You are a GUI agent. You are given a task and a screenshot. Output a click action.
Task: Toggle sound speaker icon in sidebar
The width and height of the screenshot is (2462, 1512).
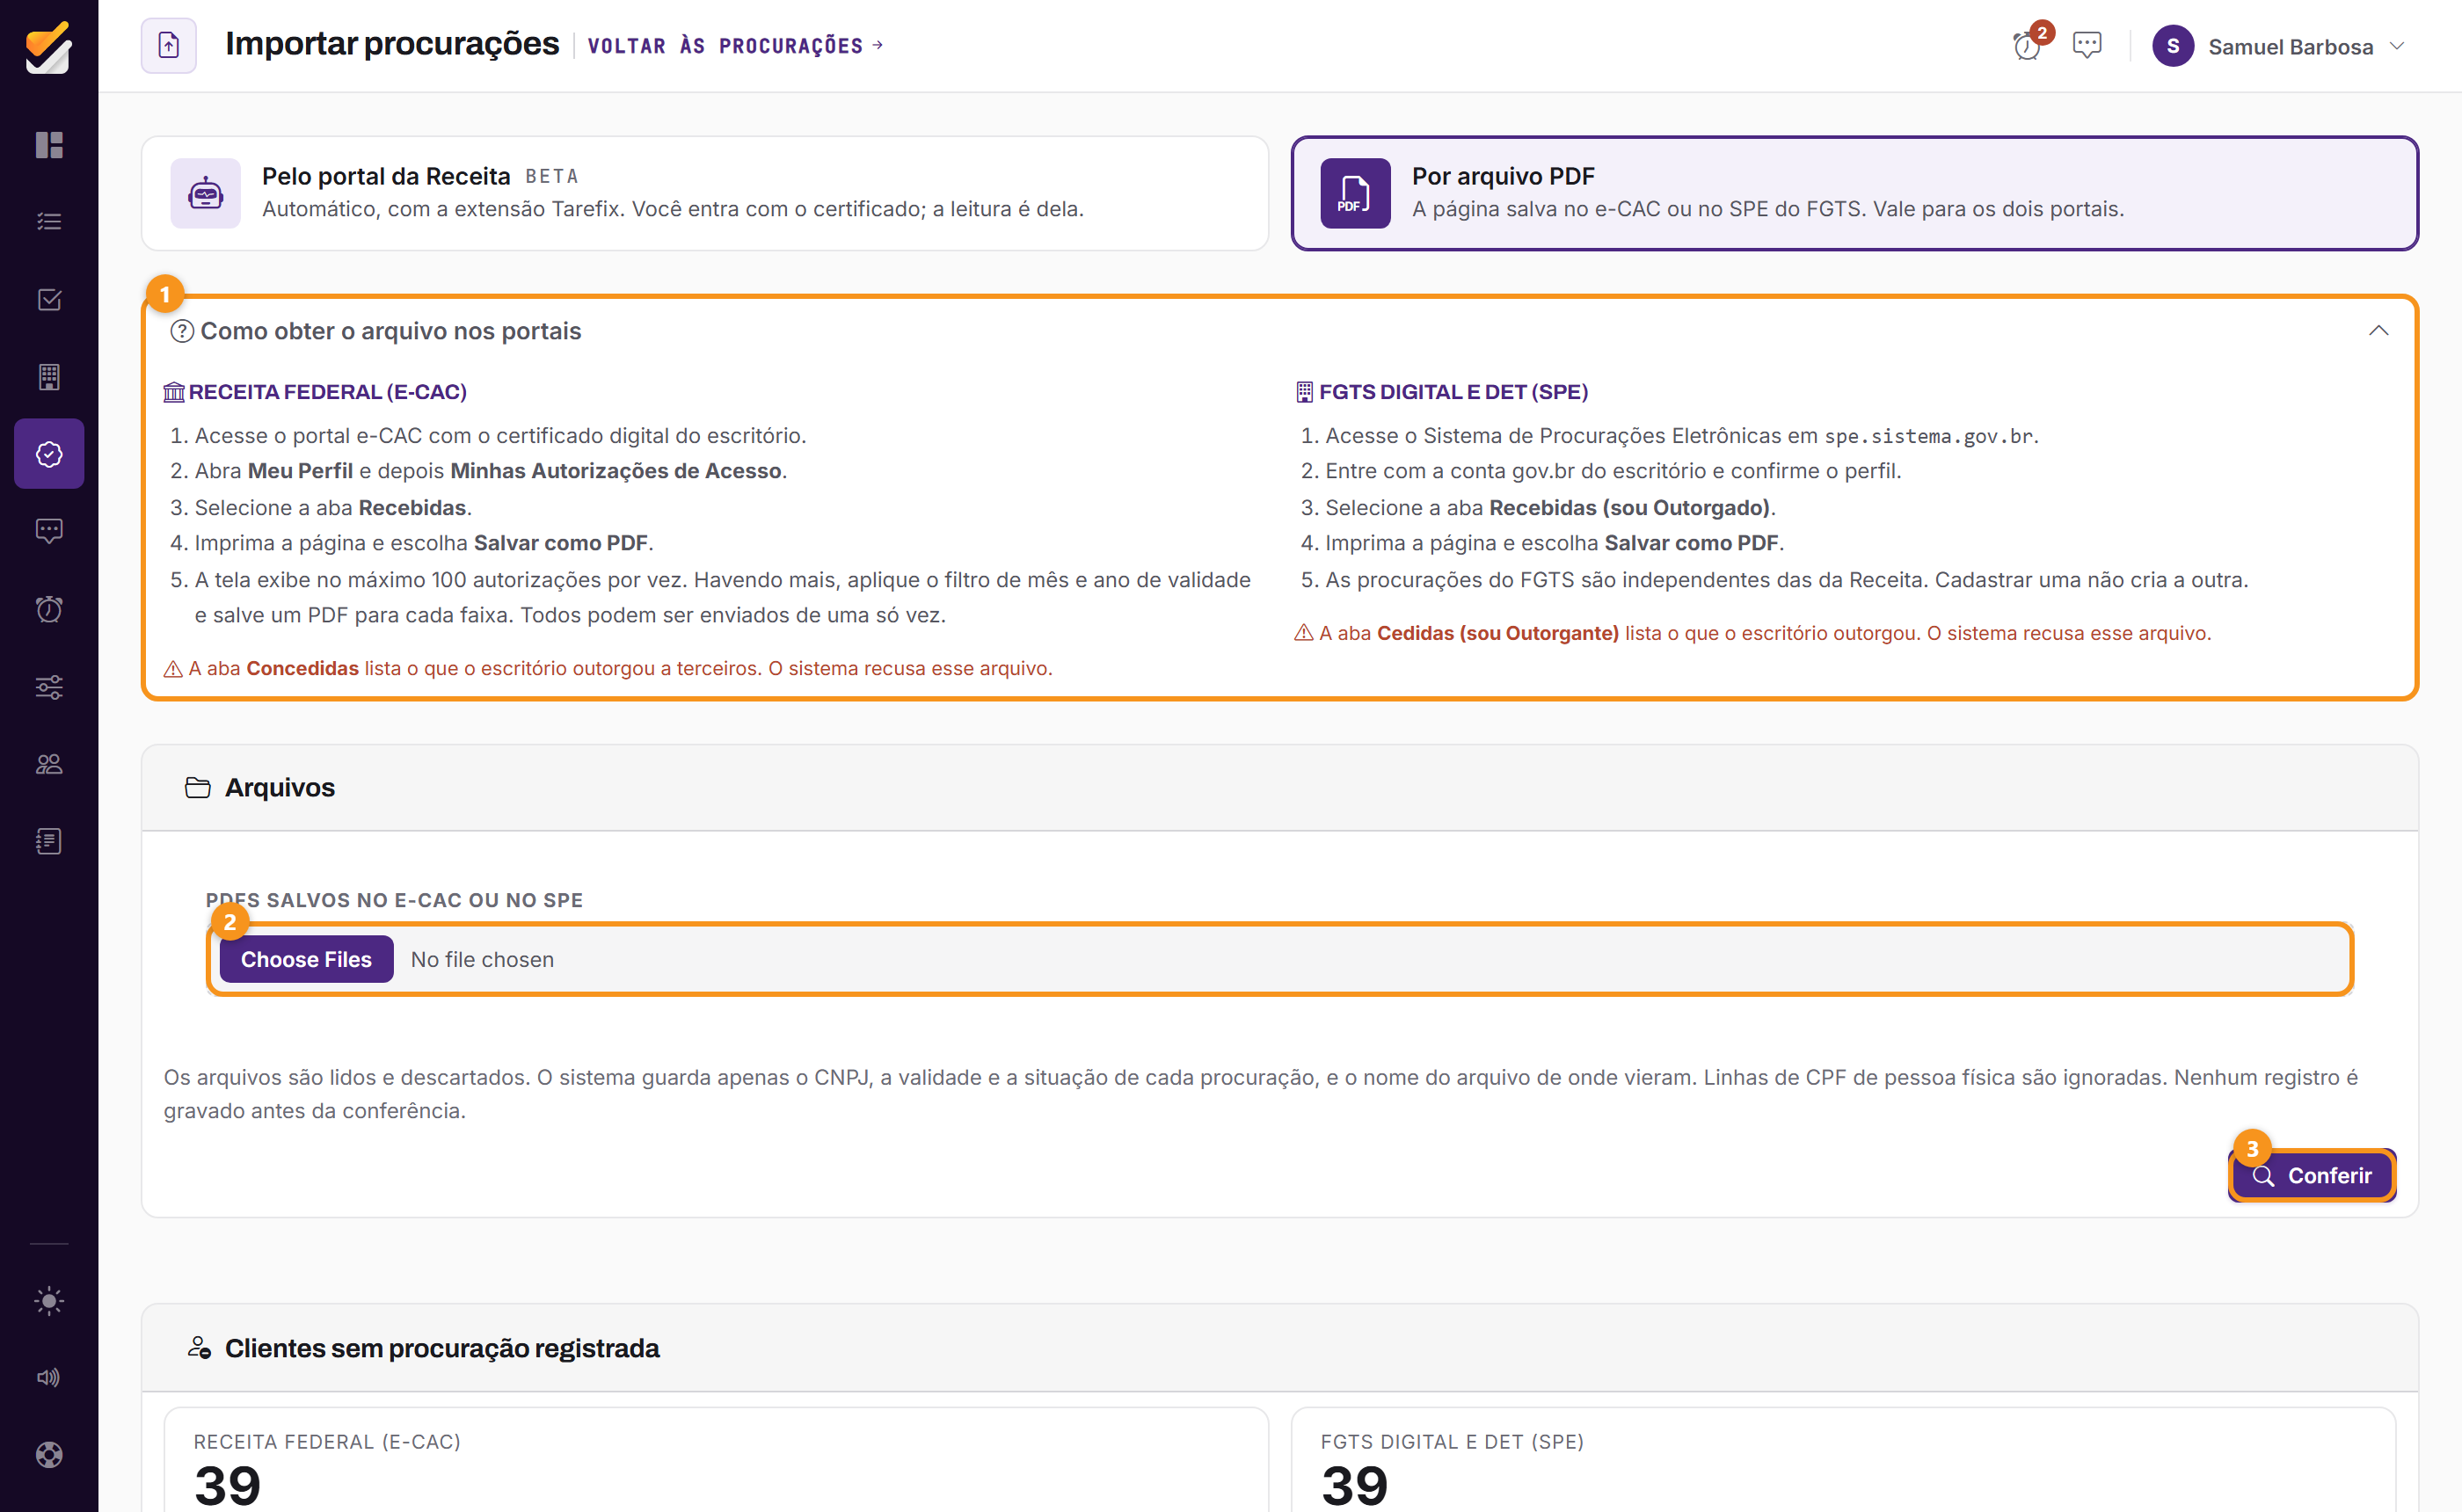(49, 1377)
